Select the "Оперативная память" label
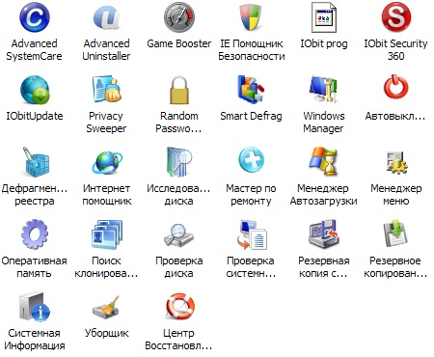 pyautogui.click(x=34, y=267)
